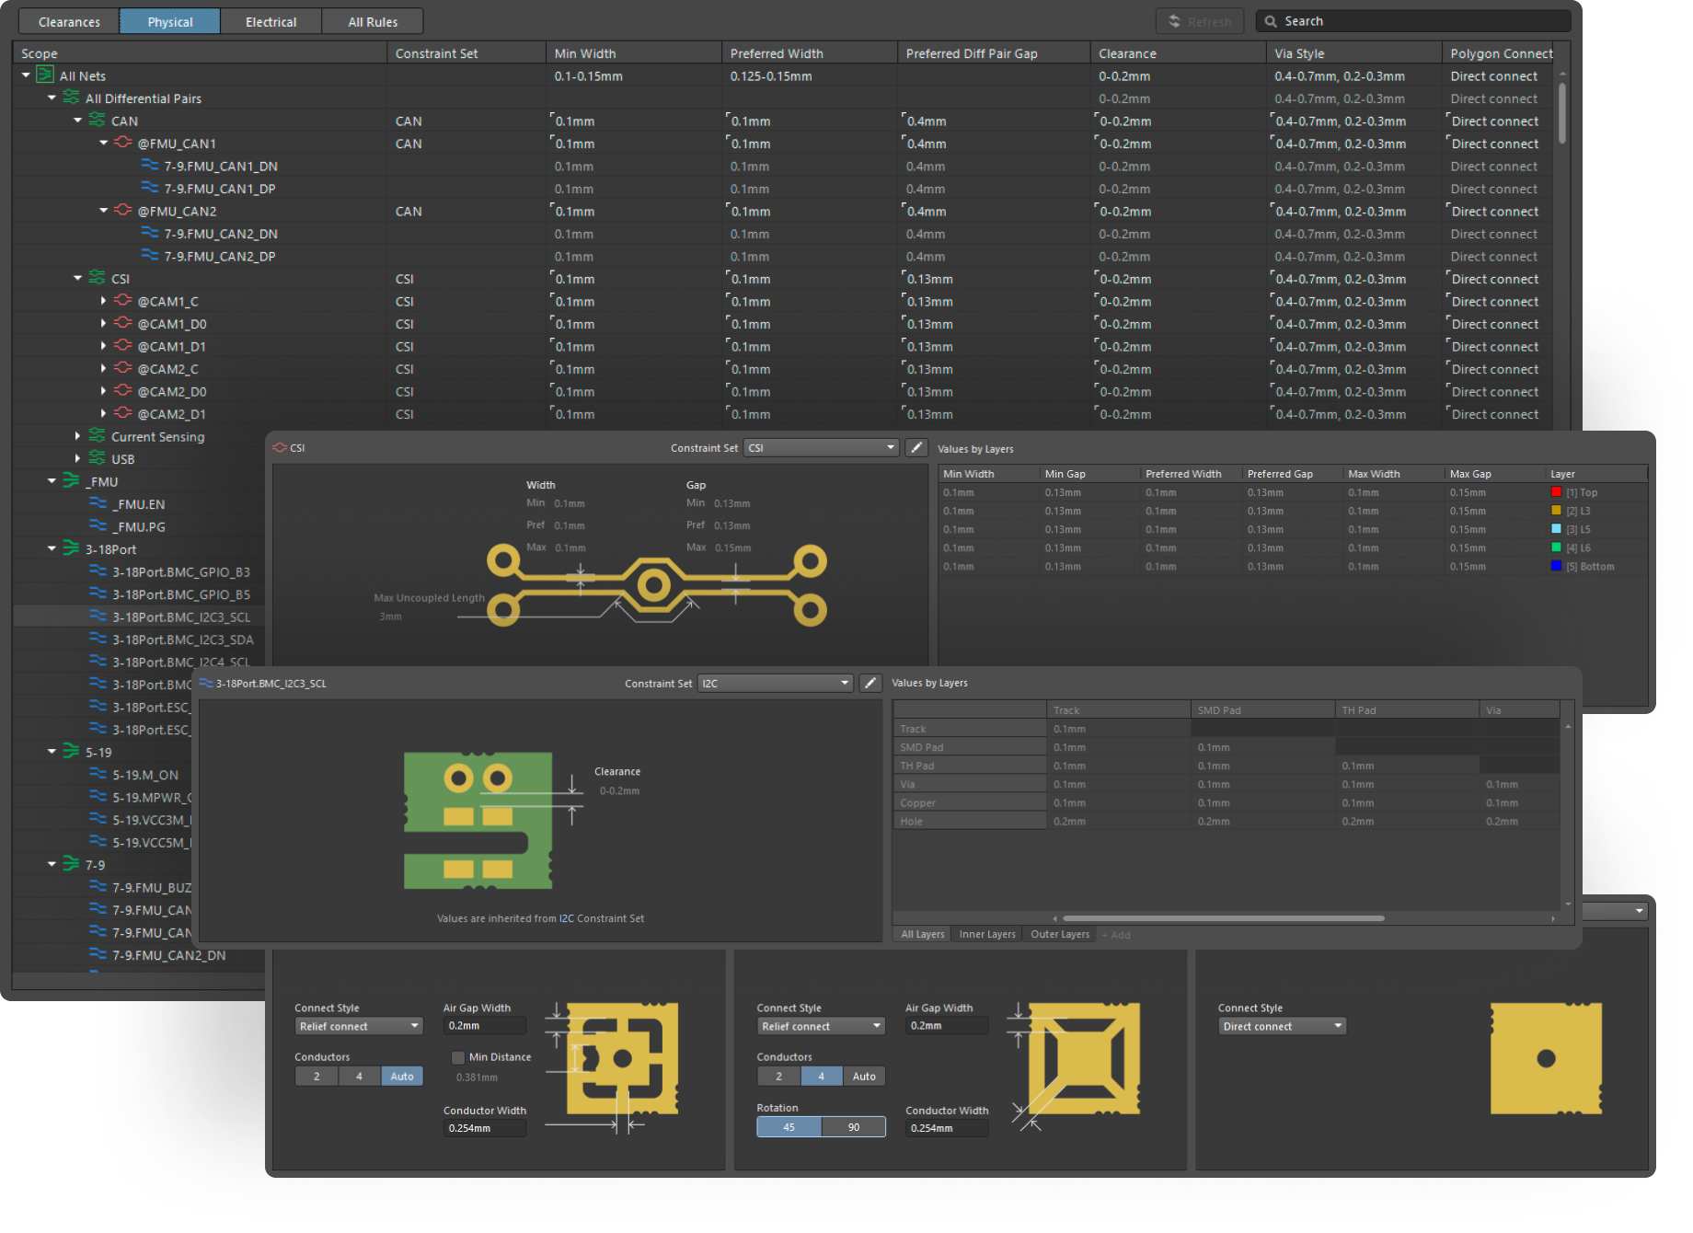
Task: Click the pencil edit icon beside I2C constraint set
Action: pos(870,684)
